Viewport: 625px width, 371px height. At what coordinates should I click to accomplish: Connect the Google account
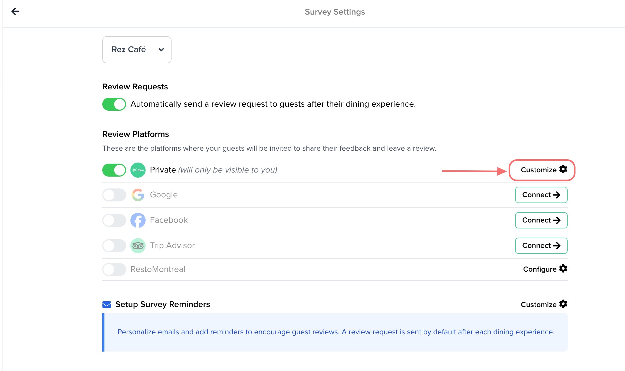pos(541,195)
